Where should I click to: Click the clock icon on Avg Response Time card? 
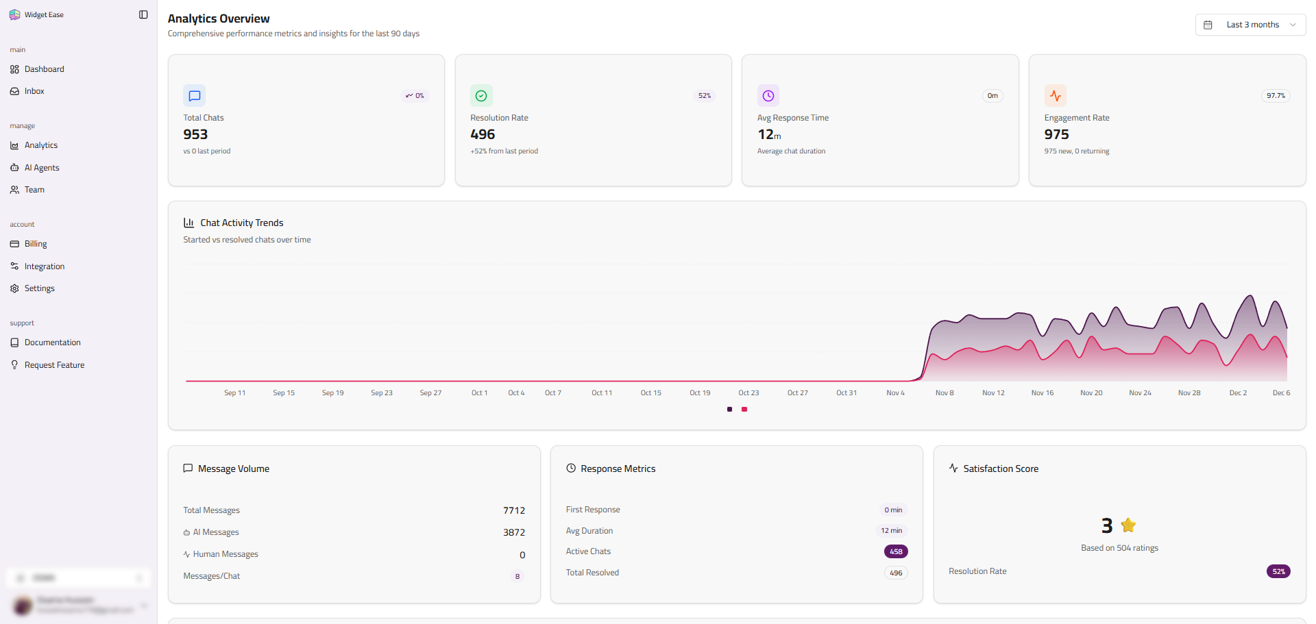(768, 96)
